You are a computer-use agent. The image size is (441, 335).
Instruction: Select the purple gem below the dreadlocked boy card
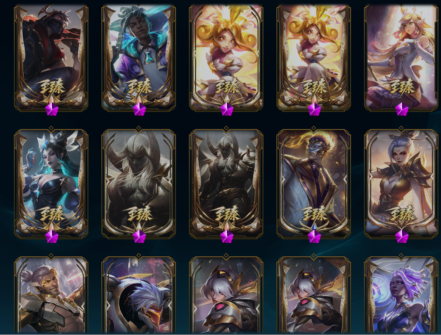click(139, 109)
